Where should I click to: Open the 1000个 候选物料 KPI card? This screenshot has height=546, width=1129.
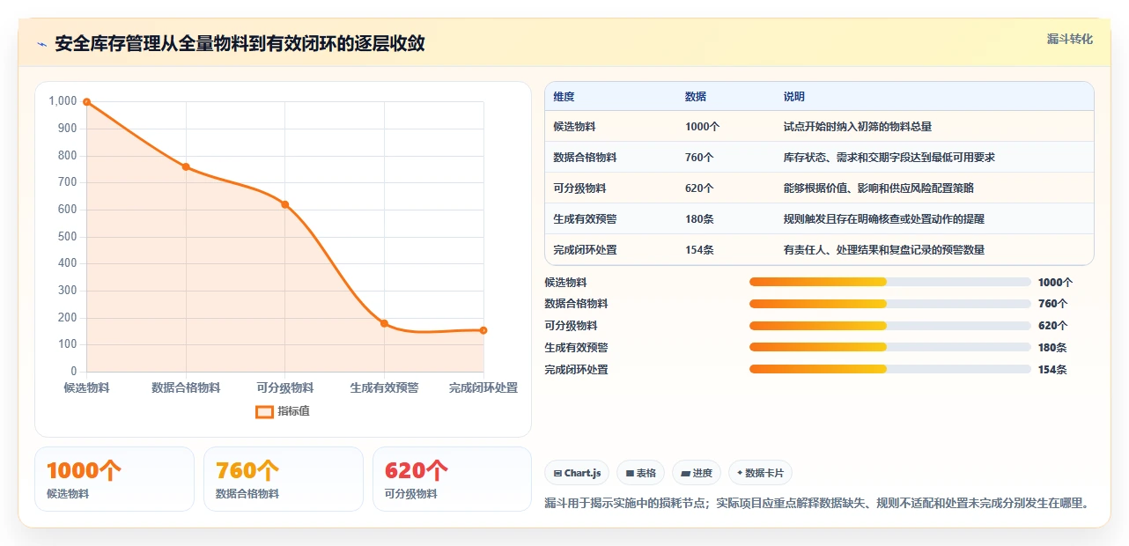114,479
